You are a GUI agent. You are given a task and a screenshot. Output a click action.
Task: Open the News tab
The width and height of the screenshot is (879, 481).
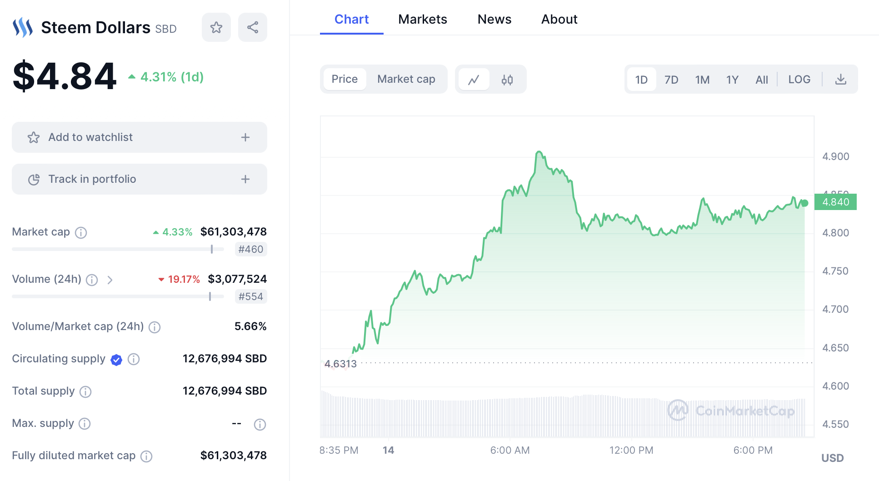point(494,19)
